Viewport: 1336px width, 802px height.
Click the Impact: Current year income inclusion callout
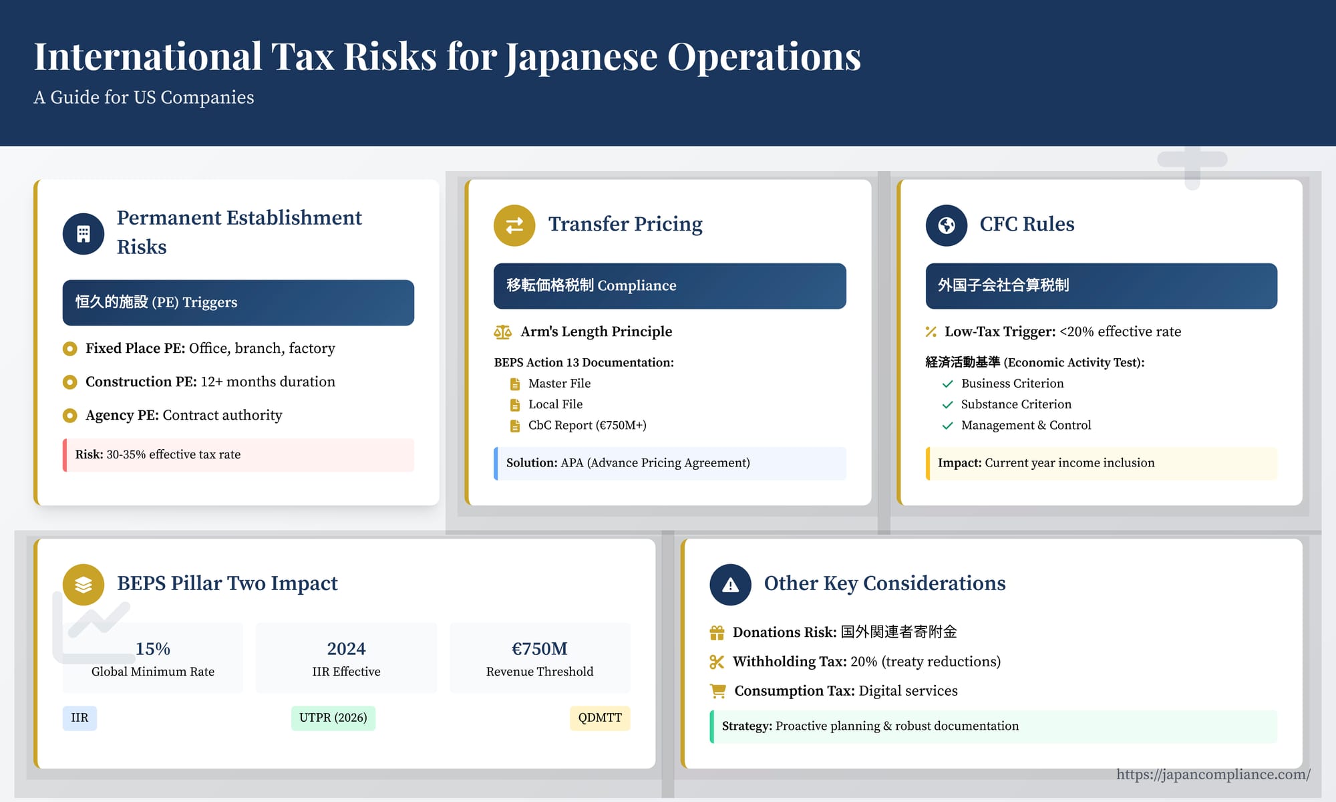[x=1102, y=463]
